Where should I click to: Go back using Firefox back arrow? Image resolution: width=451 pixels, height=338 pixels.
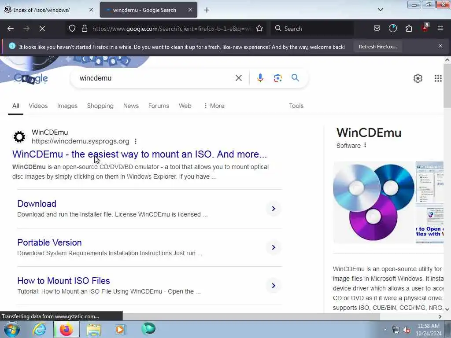[11, 29]
